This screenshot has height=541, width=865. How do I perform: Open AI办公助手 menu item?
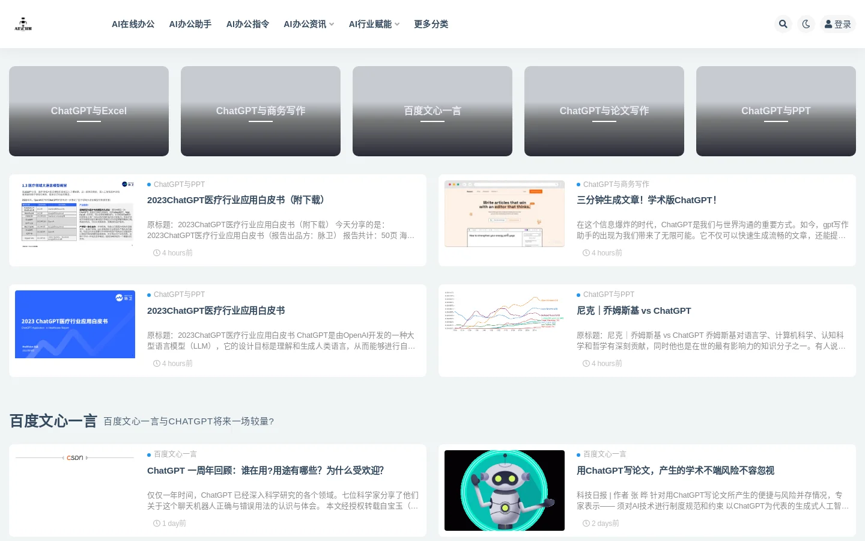pyautogui.click(x=190, y=24)
